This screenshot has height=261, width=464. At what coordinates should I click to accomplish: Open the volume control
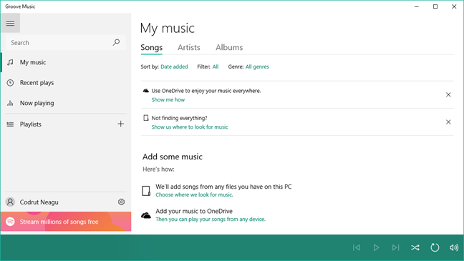[454, 247]
